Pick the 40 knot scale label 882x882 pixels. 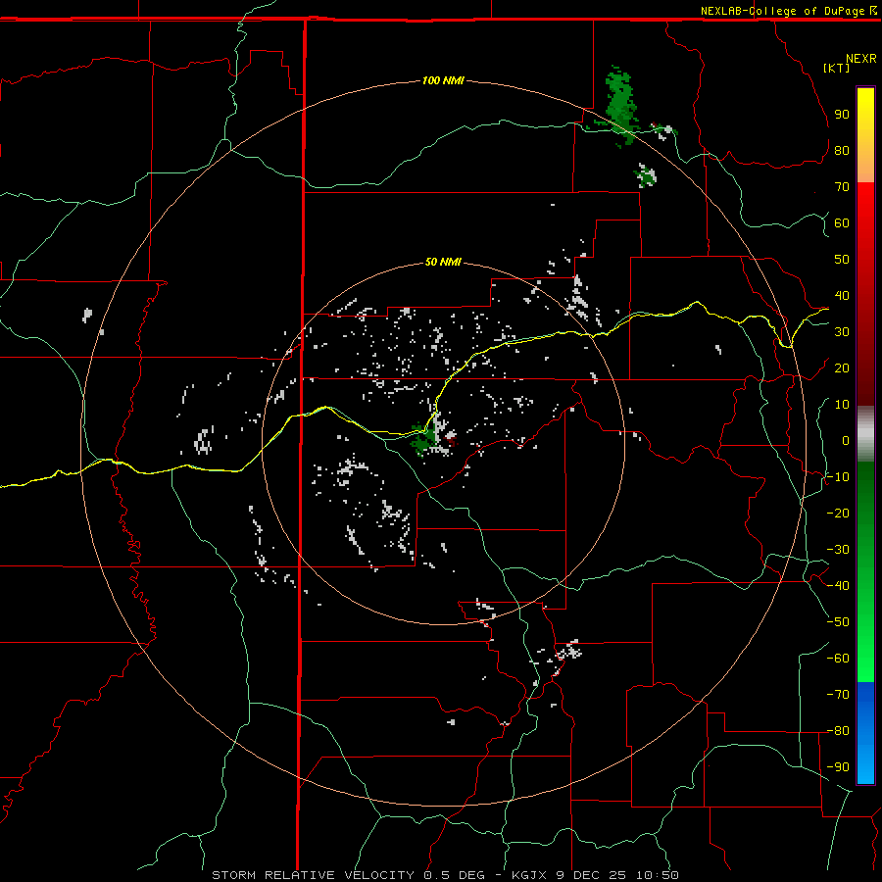click(x=842, y=295)
